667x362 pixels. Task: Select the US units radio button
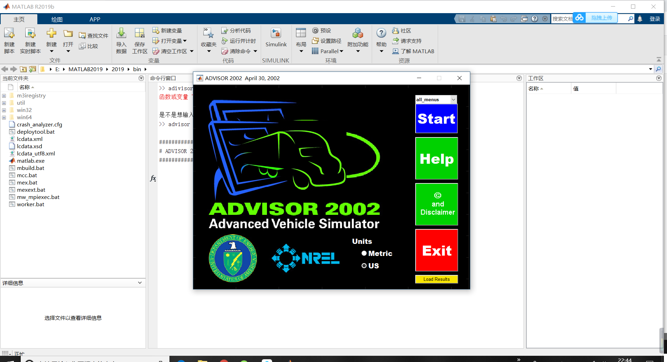tap(364, 266)
